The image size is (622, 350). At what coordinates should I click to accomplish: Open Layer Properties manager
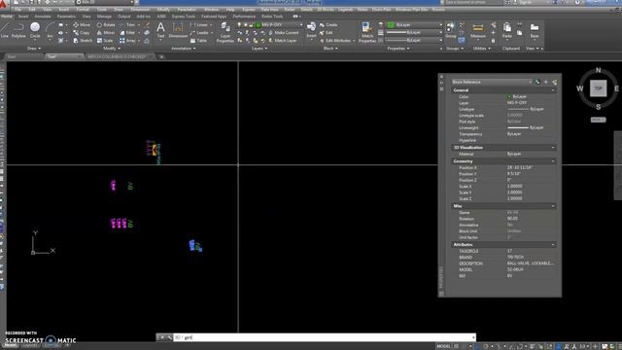[x=225, y=32]
